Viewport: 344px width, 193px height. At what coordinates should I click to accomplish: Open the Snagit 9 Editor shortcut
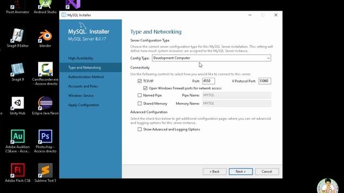coord(18,38)
